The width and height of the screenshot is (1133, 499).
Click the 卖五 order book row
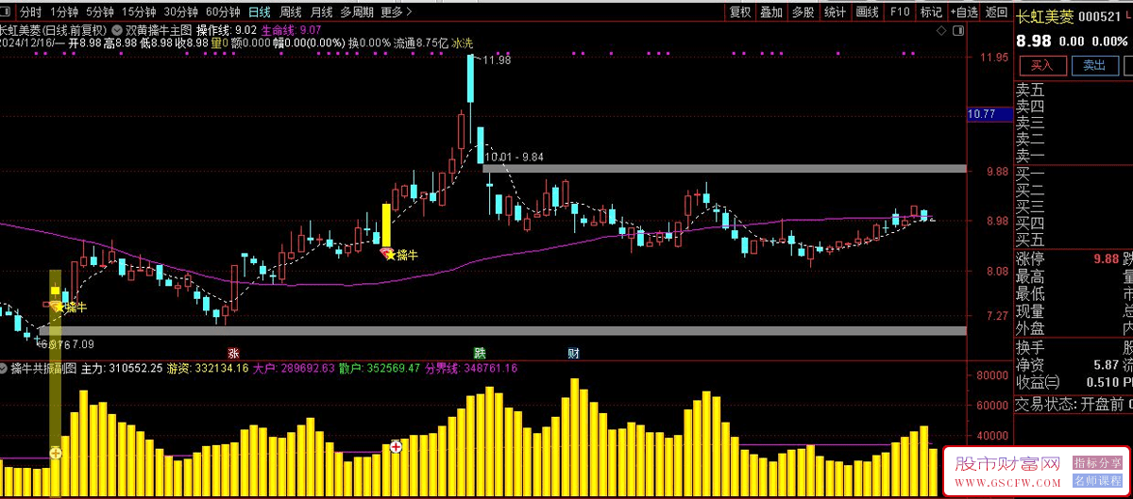click(x=1074, y=90)
